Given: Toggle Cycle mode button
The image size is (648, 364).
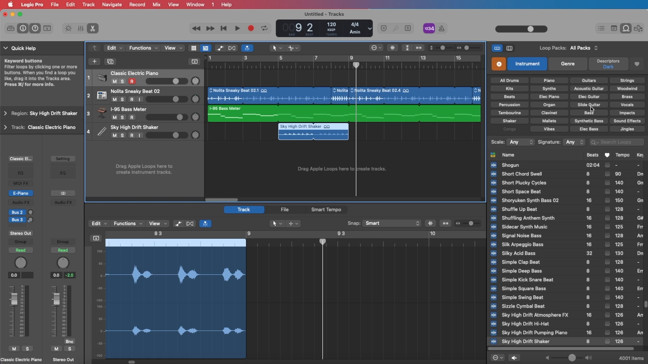Looking at the screenshot, I should tap(265, 28).
